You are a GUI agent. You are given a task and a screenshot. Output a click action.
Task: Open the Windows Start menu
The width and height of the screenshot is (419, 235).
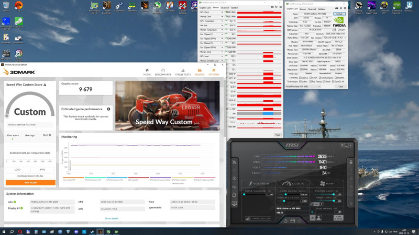(4, 231)
